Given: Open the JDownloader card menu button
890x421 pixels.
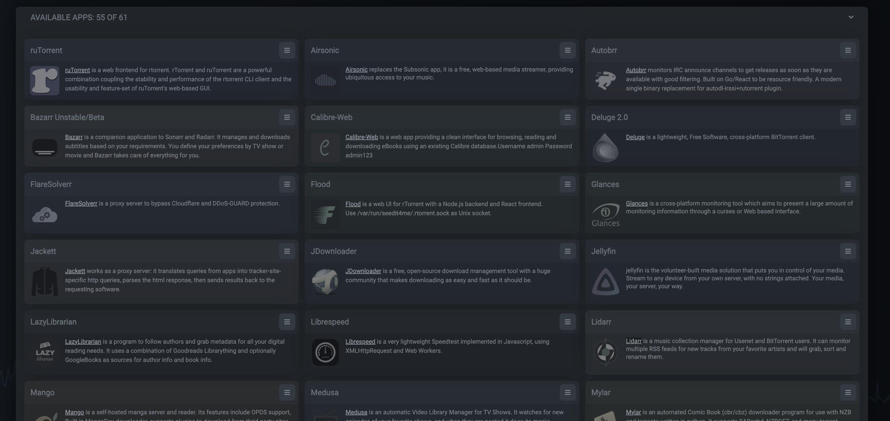Looking at the screenshot, I should click(567, 251).
